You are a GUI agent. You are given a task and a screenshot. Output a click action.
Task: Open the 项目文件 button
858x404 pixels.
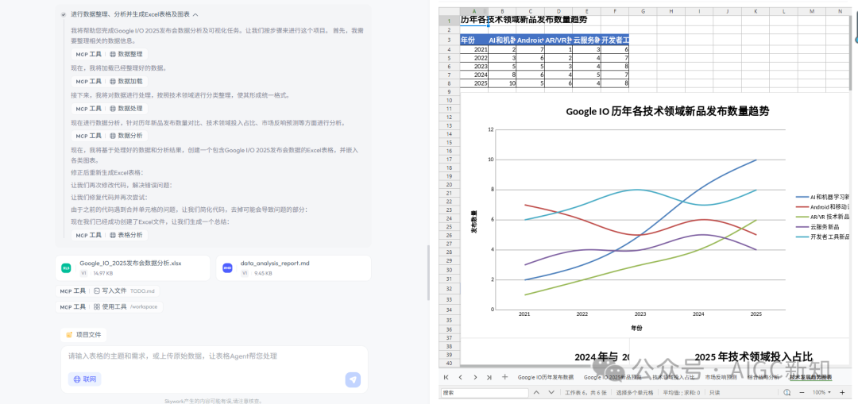[x=83, y=335]
